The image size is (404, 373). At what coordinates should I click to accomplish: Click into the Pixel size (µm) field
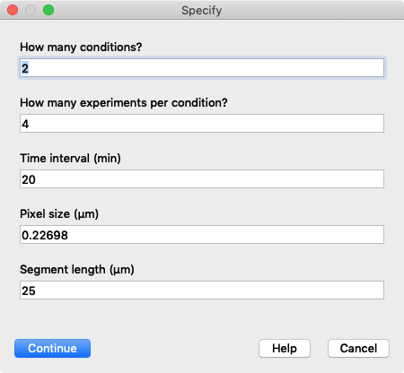click(202, 234)
